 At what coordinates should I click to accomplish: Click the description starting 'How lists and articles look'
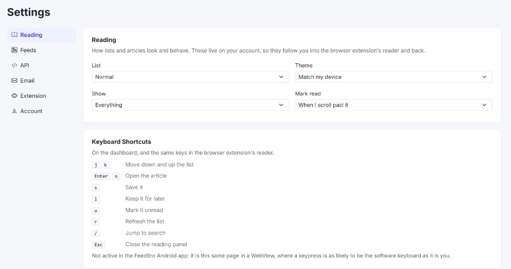click(x=258, y=51)
